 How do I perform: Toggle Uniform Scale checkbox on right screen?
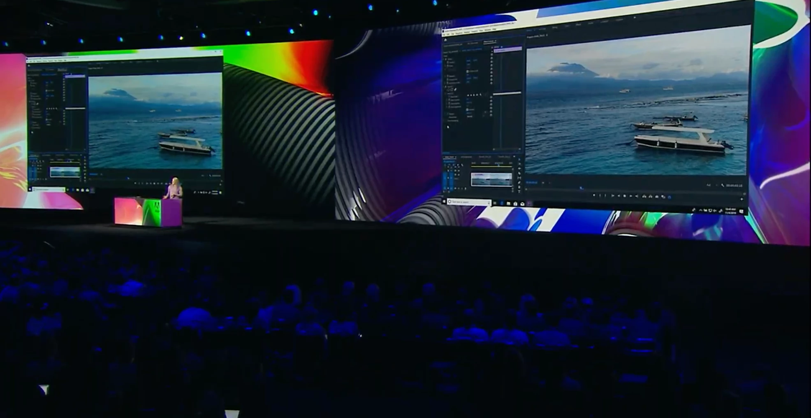467,71
